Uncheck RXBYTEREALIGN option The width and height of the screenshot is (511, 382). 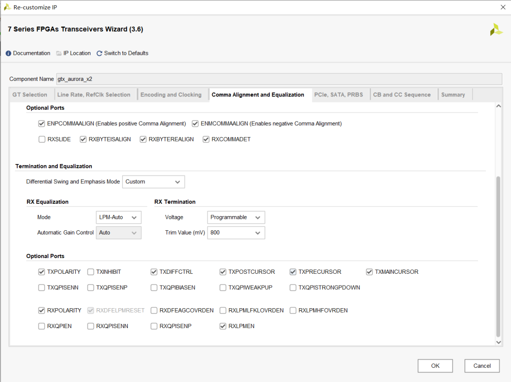143,139
